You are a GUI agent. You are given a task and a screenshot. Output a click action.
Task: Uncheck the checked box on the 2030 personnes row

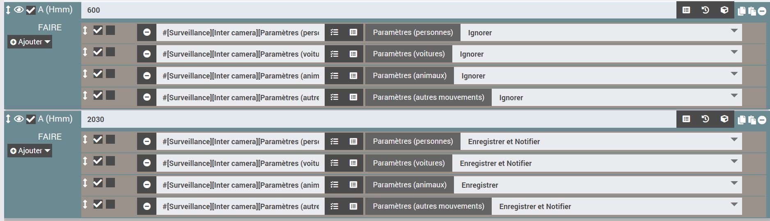tap(98, 139)
